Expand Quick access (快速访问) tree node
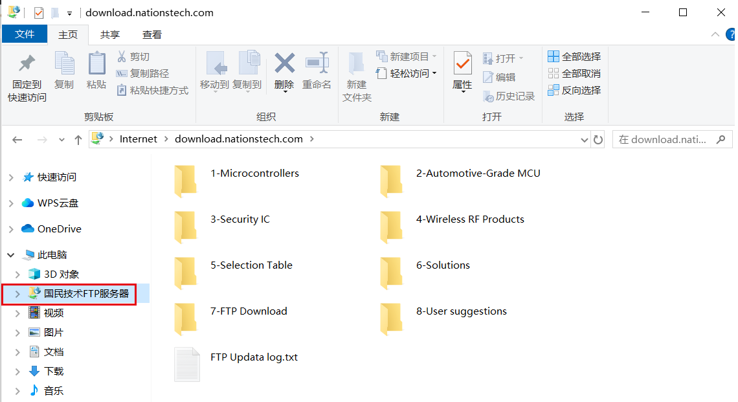Screen dimensions: 738x402 point(11,177)
